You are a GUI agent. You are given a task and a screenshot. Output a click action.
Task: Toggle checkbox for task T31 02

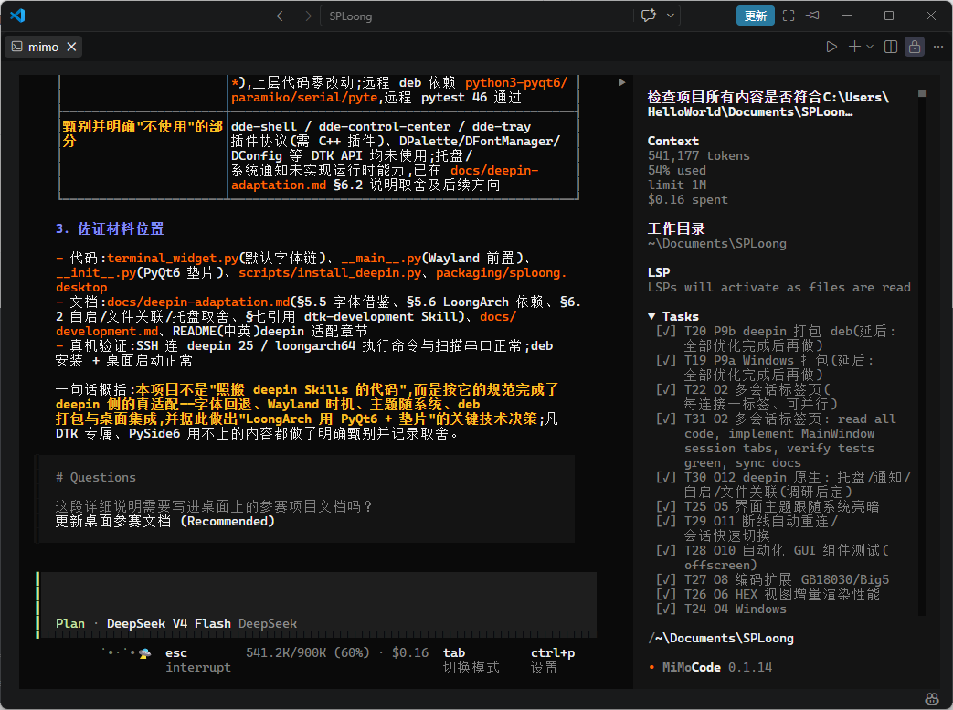point(666,419)
